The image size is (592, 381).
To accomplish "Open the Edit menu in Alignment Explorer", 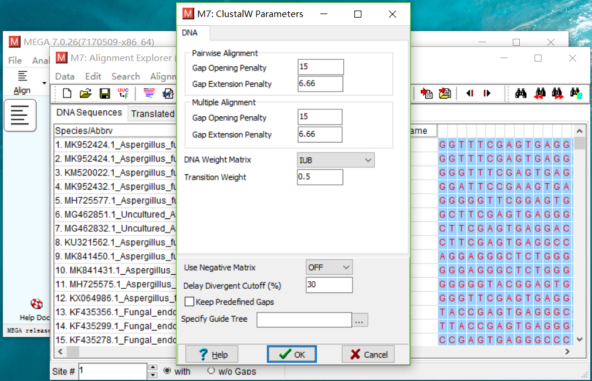I will (x=93, y=76).
